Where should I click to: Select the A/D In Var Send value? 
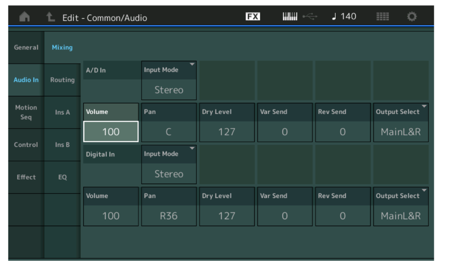(x=285, y=132)
